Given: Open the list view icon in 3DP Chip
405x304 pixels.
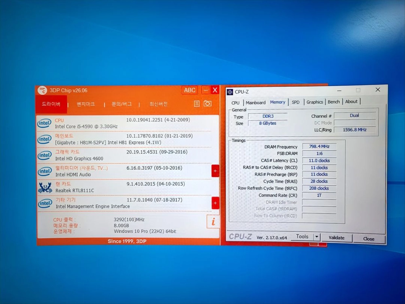Looking at the screenshot, I should tap(197, 104).
